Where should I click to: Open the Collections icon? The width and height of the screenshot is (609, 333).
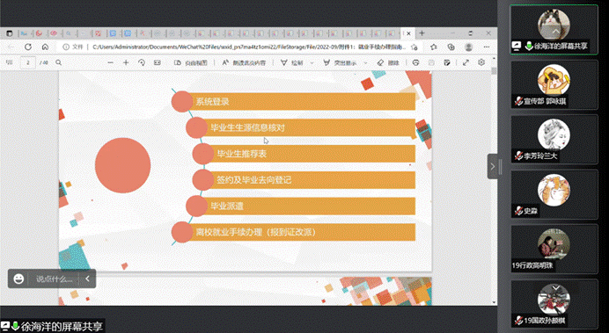pos(451,47)
